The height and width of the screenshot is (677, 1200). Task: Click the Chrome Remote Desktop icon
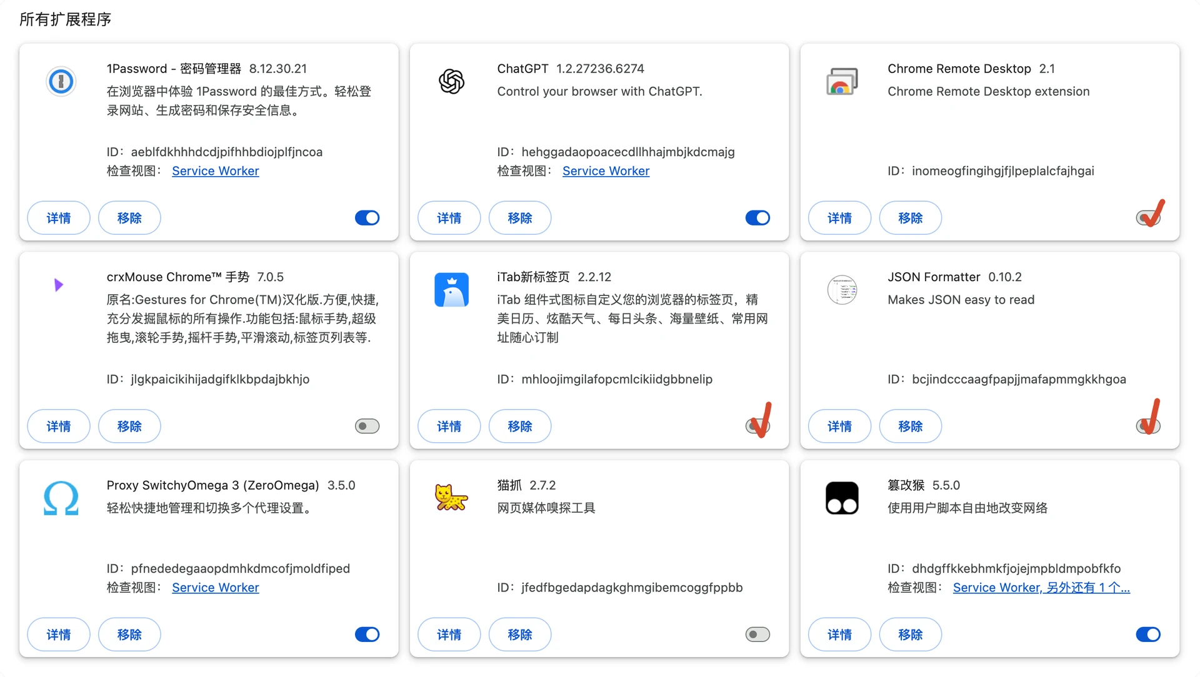click(842, 82)
